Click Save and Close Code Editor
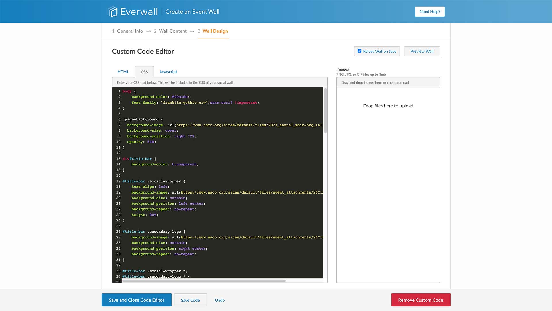This screenshot has width=552, height=311. [x=137, y=300]
